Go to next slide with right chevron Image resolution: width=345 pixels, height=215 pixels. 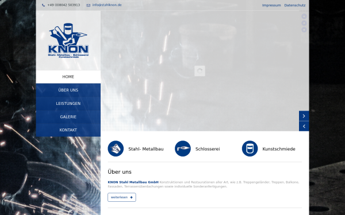click(x=304, y=116)
